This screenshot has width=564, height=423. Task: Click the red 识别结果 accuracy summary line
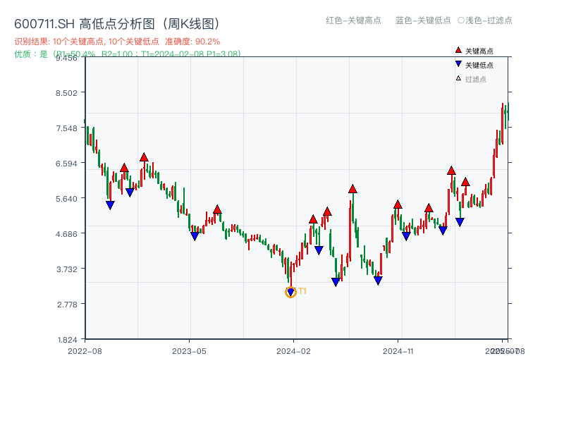click(117, 42)
